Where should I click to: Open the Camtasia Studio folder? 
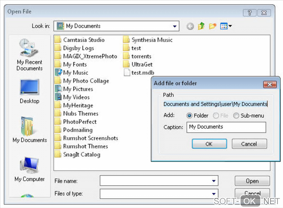[x=84, y=40]
